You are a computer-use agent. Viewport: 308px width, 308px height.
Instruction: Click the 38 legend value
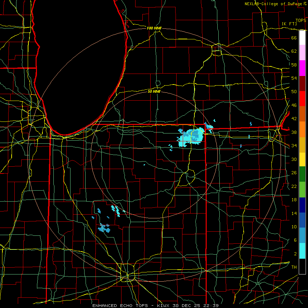(294, 132)
